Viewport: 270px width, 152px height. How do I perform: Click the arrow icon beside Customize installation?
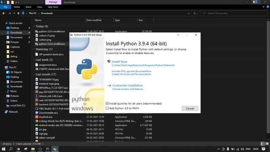[109, 85]
